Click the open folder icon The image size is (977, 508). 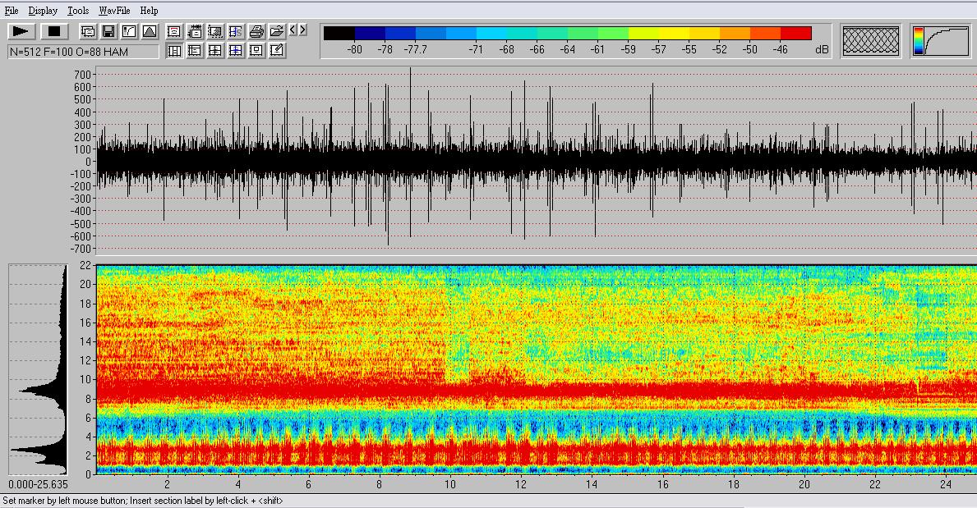pos(277,31)
